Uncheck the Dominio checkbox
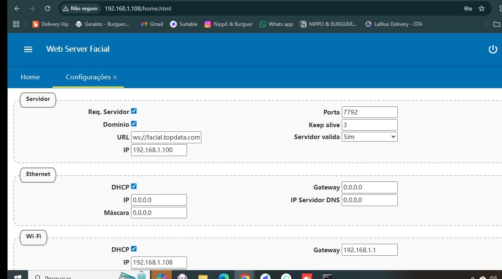Screen dimensions: 502x279 [x=134, y=124]
